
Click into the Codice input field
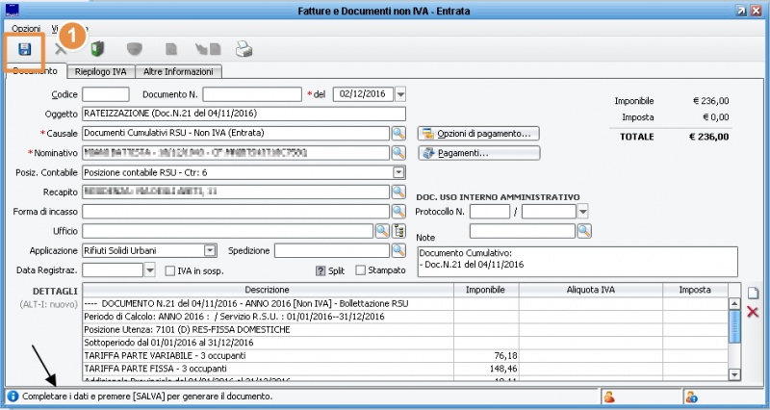pos(106,93)
